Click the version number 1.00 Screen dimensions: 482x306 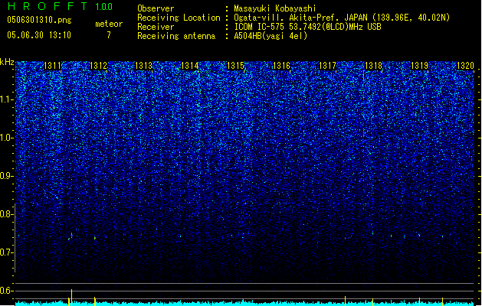point(104,6)
